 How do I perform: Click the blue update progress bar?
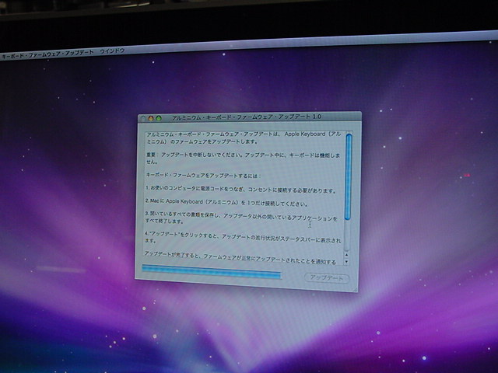tap(212, 271)
